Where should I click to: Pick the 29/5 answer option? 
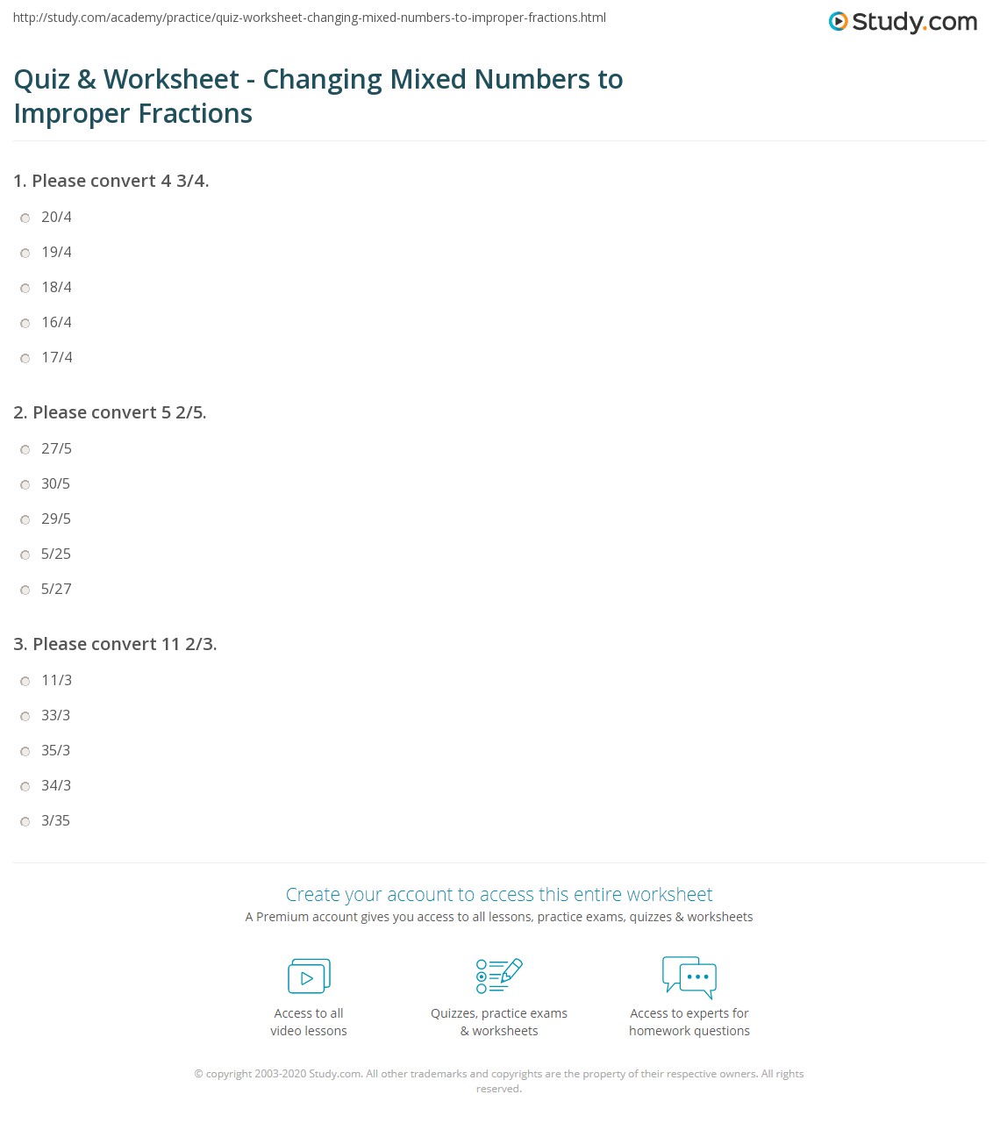coord(25,520)
